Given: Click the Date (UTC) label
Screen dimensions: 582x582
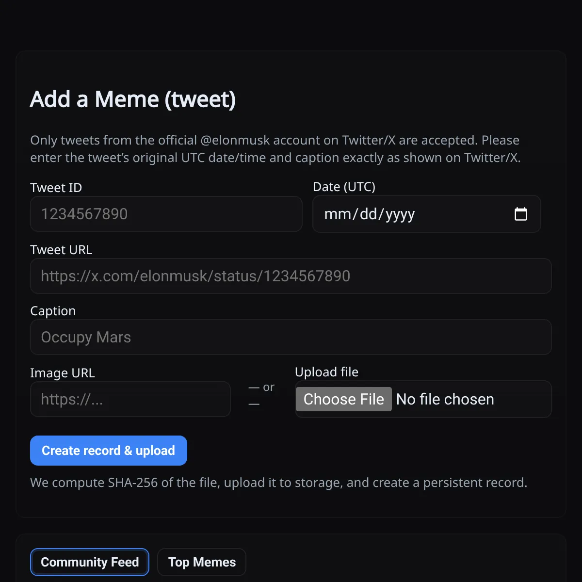Looking at the screenshot, I should 344,187.
